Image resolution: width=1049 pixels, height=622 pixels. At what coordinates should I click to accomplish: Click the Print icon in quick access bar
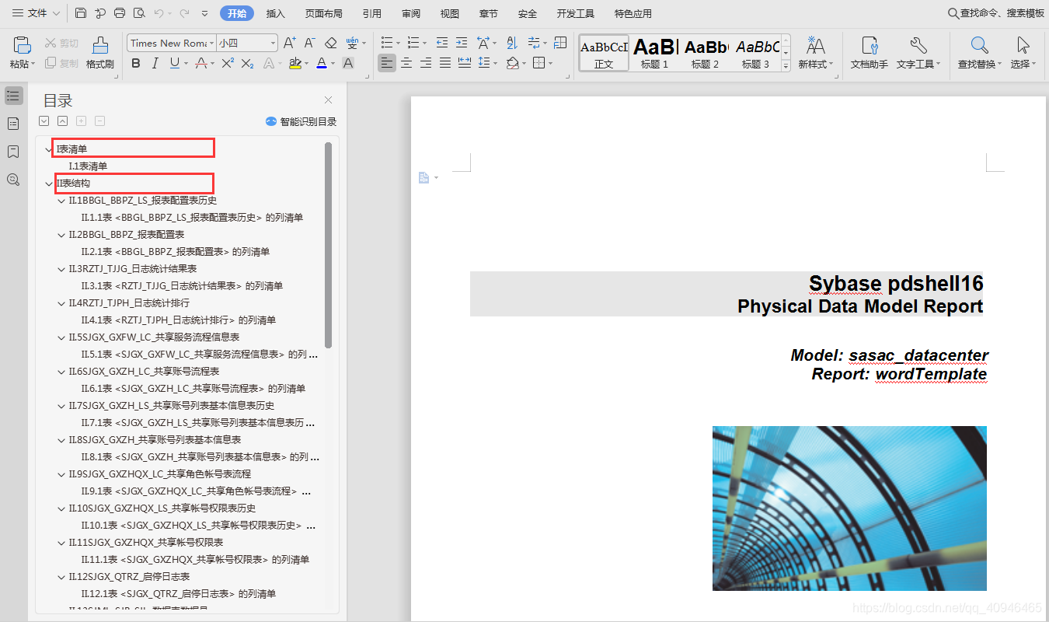point(120,13)
